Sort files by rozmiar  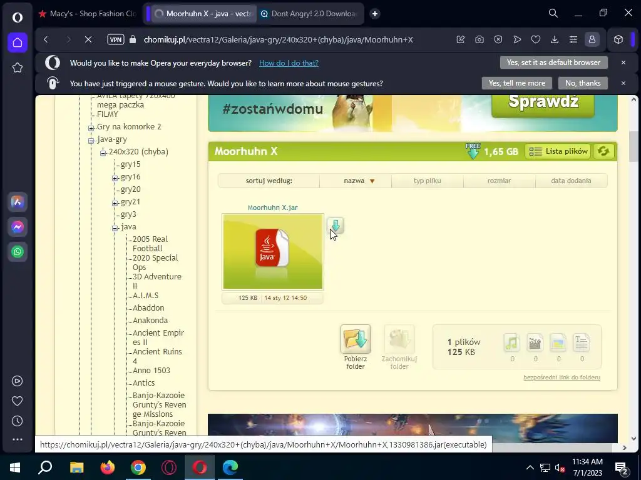click(499, 181)
